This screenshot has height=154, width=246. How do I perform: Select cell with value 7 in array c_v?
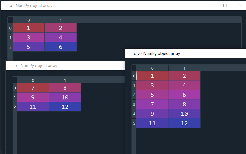[x=152, y=104]
